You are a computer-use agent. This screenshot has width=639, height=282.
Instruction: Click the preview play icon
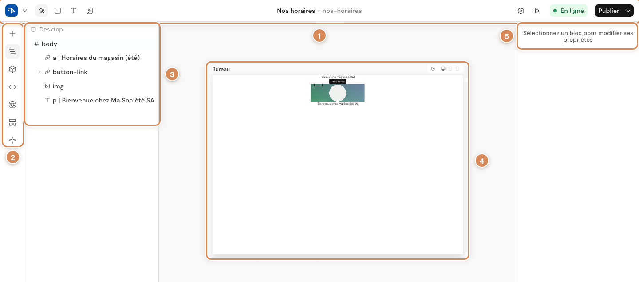pyautogui.click(x=537, y=11)
